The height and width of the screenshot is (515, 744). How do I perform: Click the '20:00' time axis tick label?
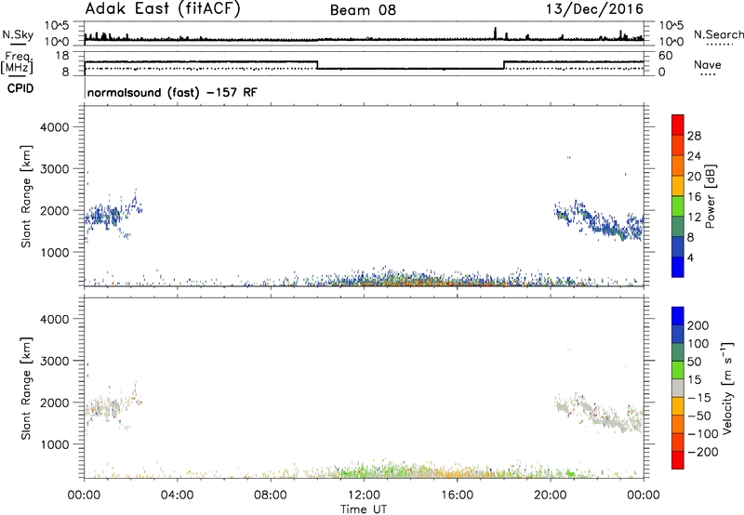click(x=551, y=495)
